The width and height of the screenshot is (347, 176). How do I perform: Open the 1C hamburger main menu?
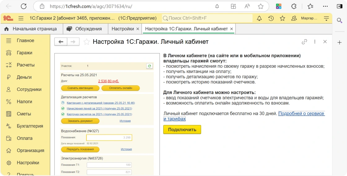pos(21,18)
